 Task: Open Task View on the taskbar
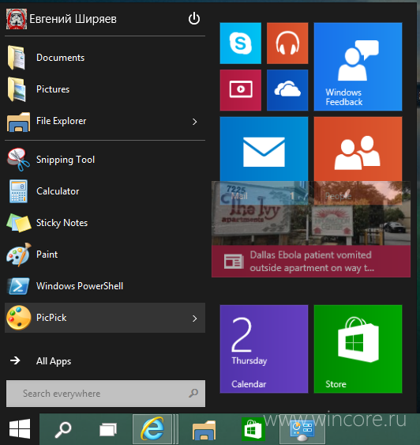(x=108, y=430)
